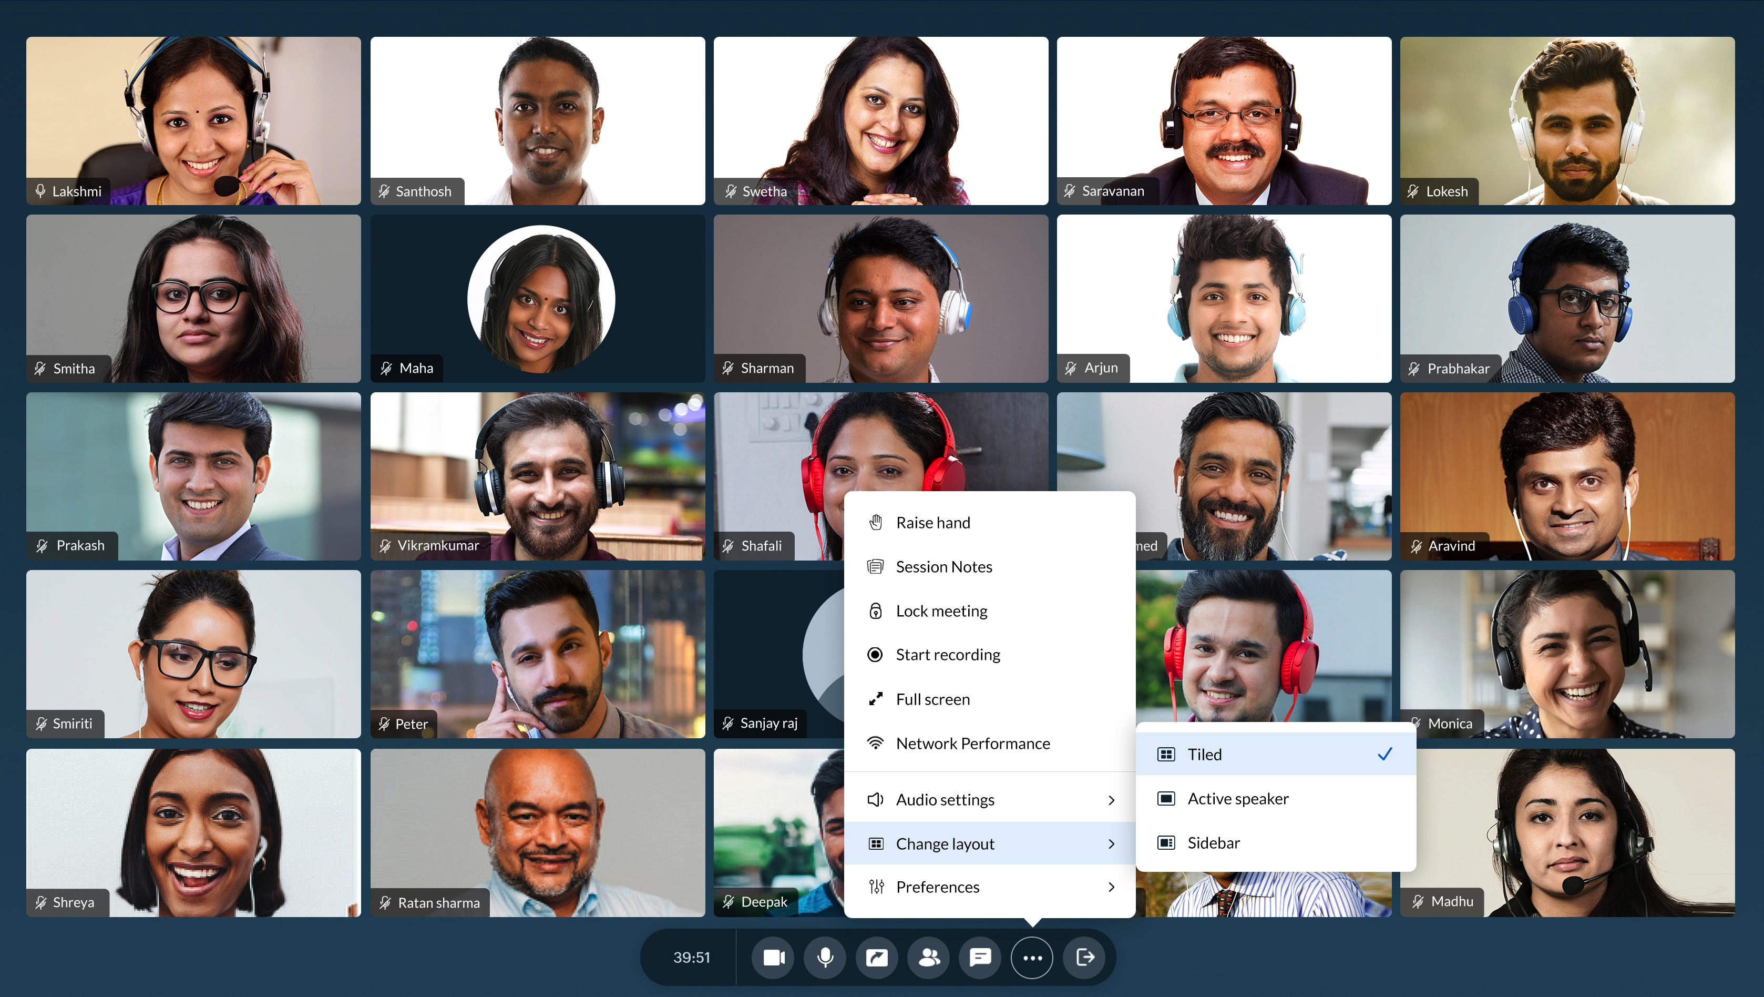Click Network Performance option

[973, 742]
